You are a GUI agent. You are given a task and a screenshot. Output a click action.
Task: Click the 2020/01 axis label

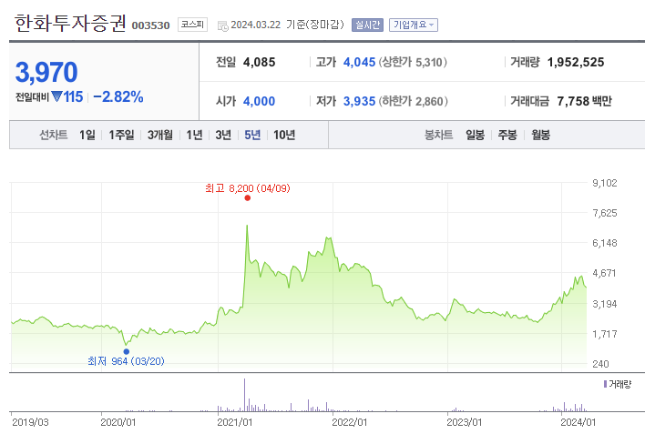pos(118,422)
